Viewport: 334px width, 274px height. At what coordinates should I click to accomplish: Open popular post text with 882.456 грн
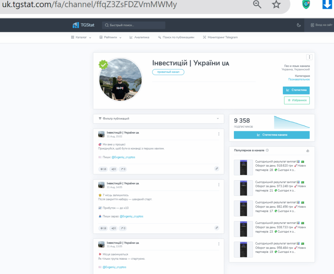[x=281, y=207]
